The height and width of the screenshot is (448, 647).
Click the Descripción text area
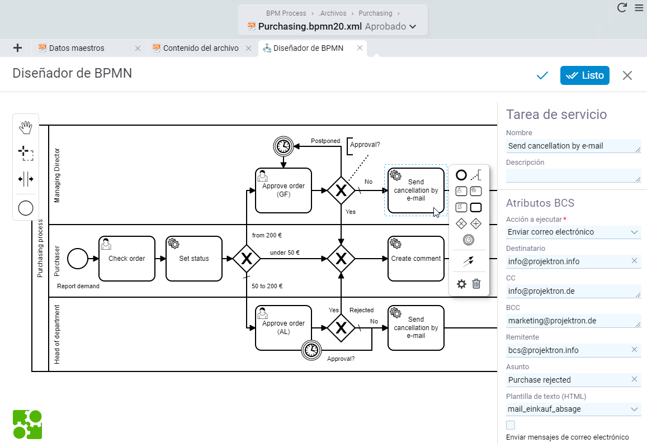[x=573, y=175]
